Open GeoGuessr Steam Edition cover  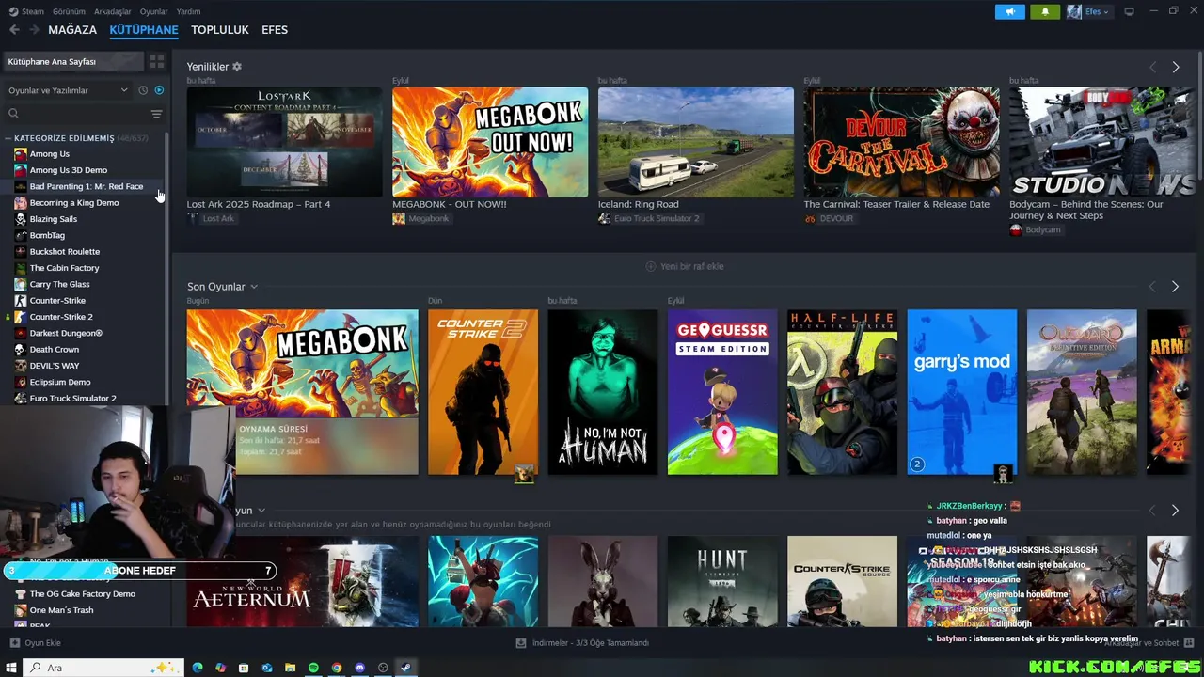(x=722, y=392)
